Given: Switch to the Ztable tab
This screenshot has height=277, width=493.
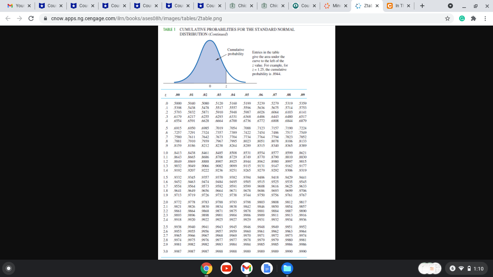Looking at the screenshot, I should (366, 6).
